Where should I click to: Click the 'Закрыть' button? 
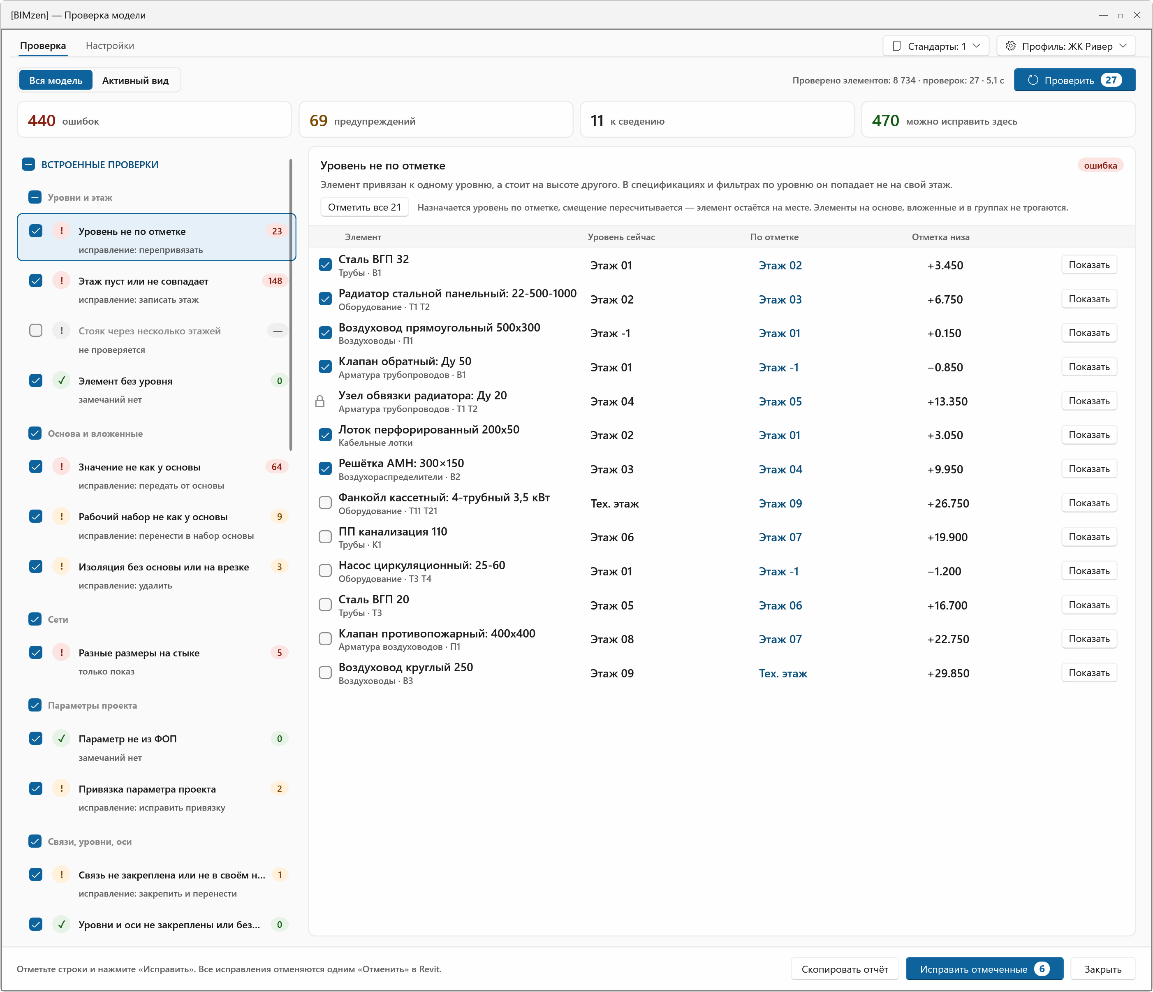tap(1102, 969)
